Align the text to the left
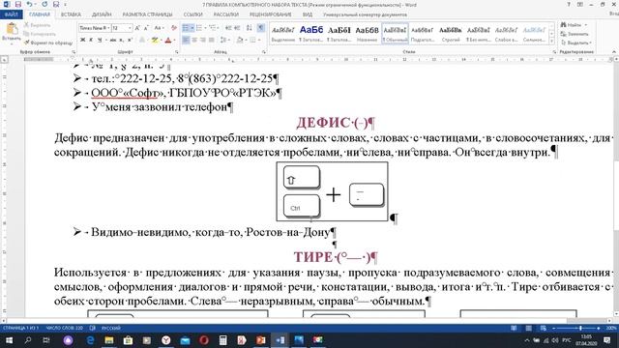Image resolution: width=619 pixels, height=348 pixels. 186,40
